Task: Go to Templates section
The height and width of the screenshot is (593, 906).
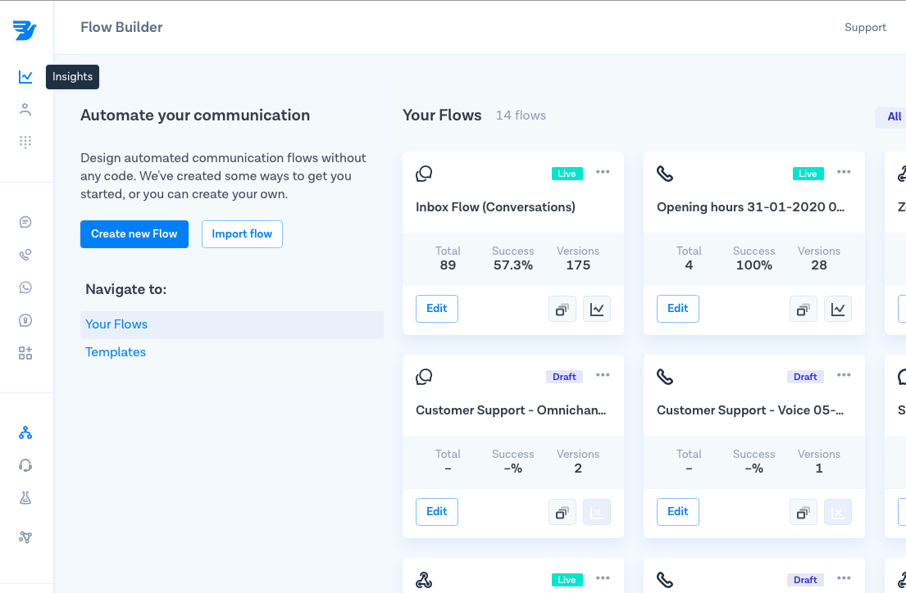Action: [x=116, y=352]
